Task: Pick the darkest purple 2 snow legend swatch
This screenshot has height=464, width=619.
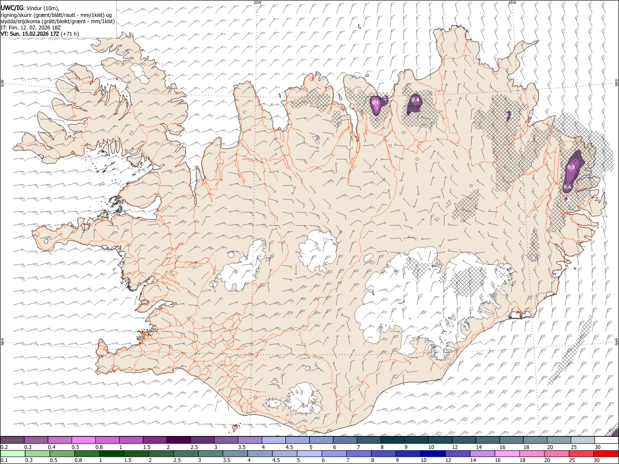Action: (178, 440)
